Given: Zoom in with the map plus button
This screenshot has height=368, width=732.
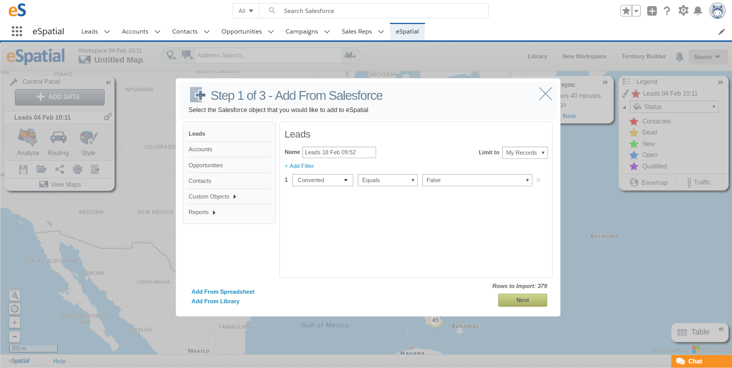Looking at the screenshot, I should (x=15, y=322).
